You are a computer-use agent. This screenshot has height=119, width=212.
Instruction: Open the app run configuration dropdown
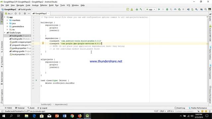pyautogui.click(x=151, y=9)
